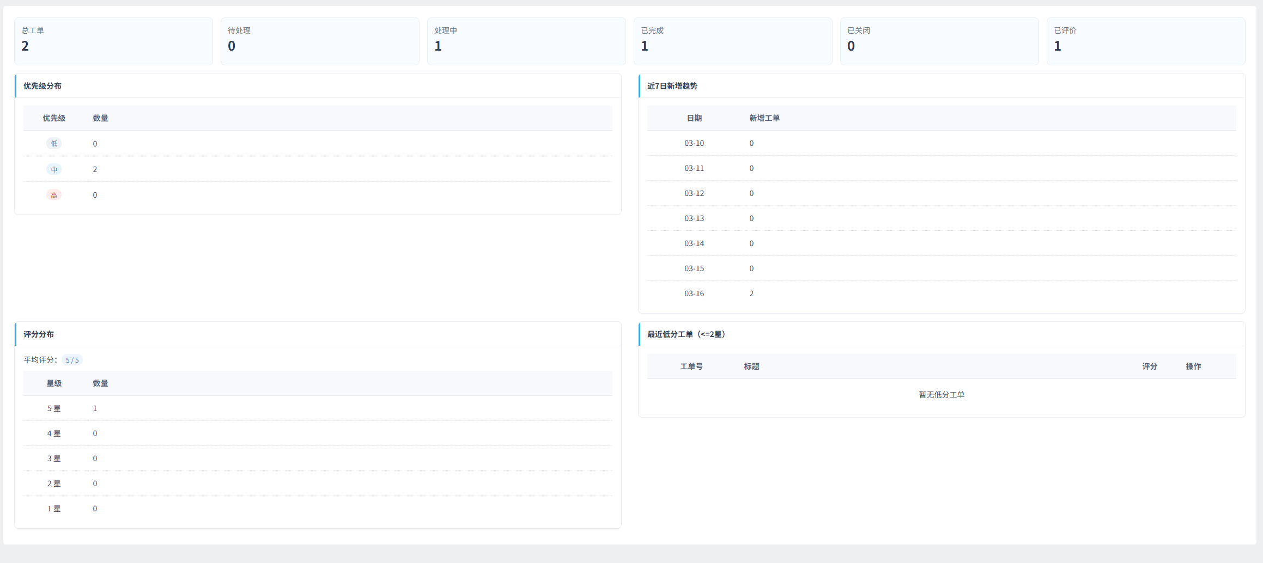
Task: Click the 日期 column header
Action: (x=694, y=118)
